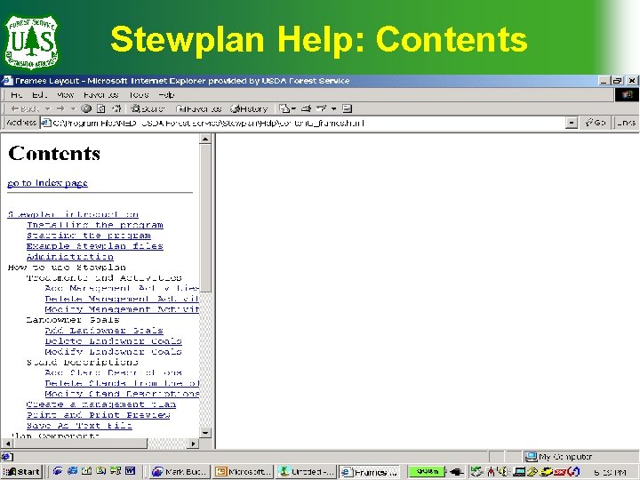The height and width of the screenshot is (480, 640).
Task: Click the Internet Explorer throbber logo
Action: [627, 95]
